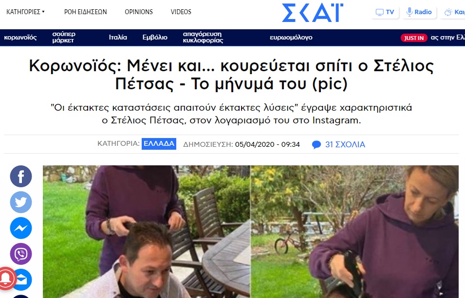Viewport: 465px width, 298px height.
Task: Open VIDEOS section
Action: 181,12
